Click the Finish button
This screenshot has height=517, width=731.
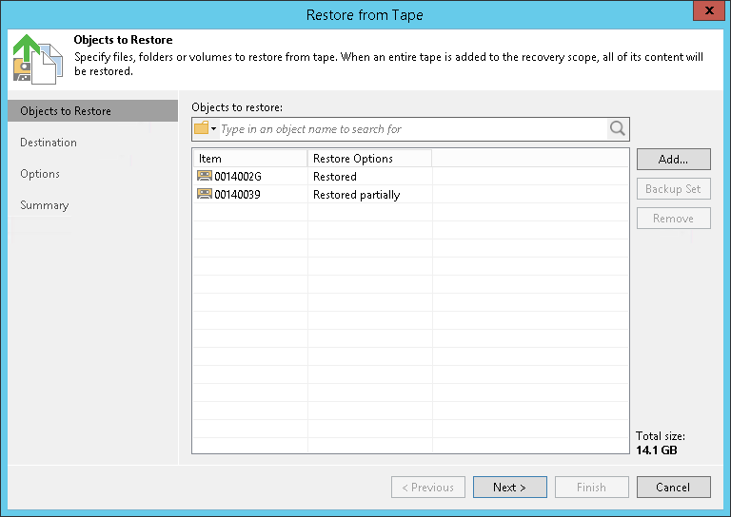point(592,488)
